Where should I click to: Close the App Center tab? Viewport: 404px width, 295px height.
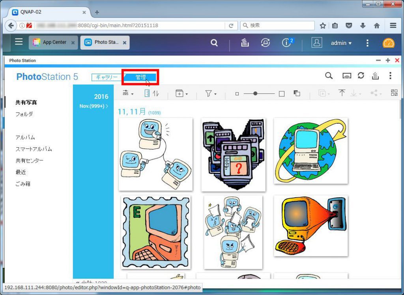(x=73, y=43)
